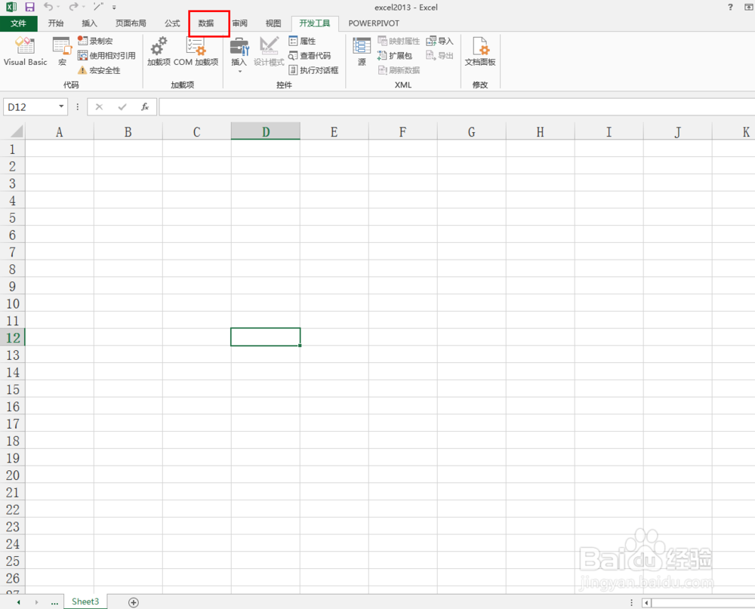755x609 pixels.
Task: Select row 12 header
Action: pos(13,337)
